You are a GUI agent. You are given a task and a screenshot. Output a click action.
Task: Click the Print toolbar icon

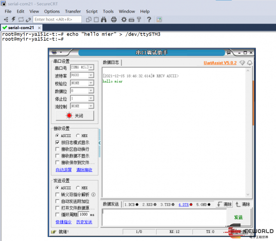[114, 20]
